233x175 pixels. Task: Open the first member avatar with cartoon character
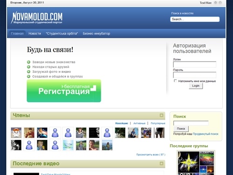tap(16, 133)
